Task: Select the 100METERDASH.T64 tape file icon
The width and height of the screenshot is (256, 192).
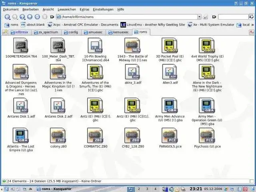Action: 20,45
